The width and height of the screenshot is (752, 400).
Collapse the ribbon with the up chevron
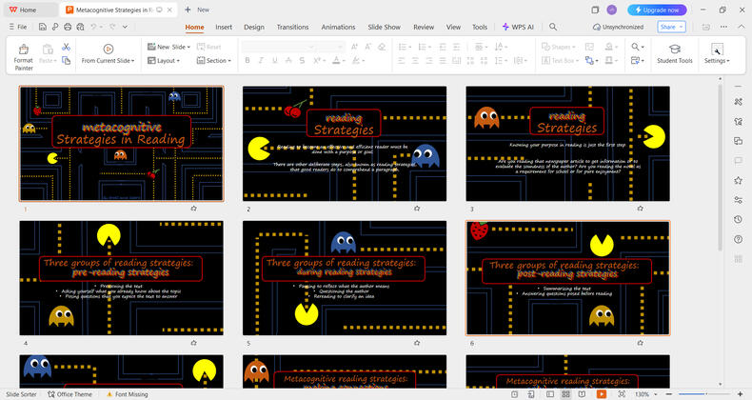coord(741,27)
